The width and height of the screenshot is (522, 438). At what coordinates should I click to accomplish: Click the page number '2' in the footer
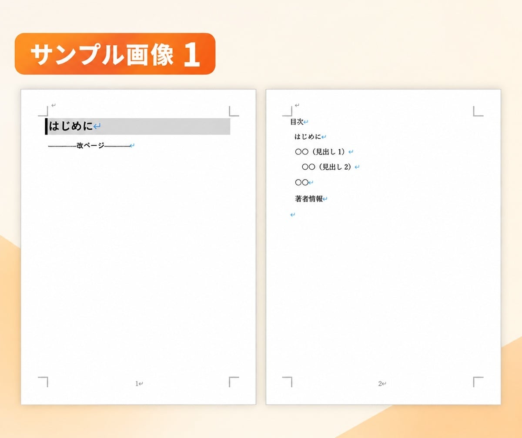[380, 384]
